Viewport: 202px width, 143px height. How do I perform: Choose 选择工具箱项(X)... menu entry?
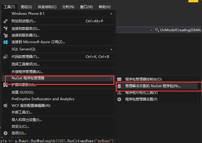(x=58, y=64)
